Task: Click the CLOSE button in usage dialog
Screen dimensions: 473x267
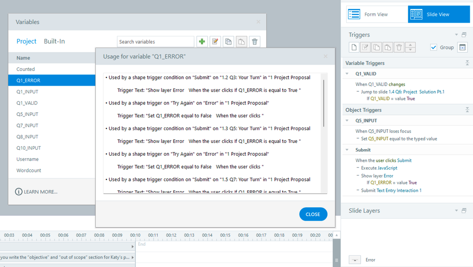Action: 313,214
